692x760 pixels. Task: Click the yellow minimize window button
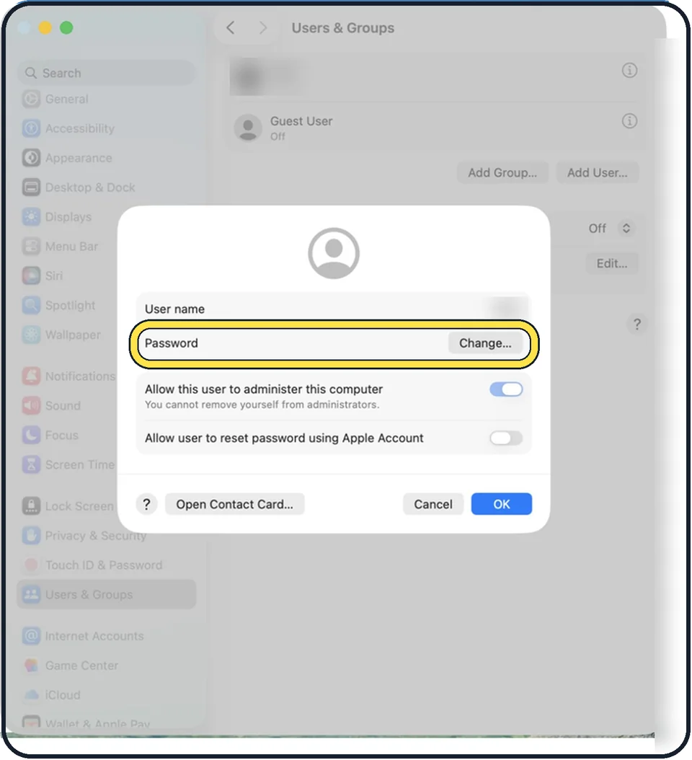(45, 28)
